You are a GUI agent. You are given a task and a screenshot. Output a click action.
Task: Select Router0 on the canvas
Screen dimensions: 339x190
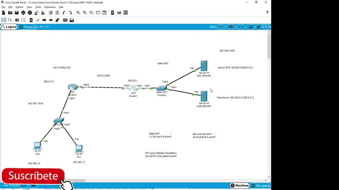[x=73, y=87]
